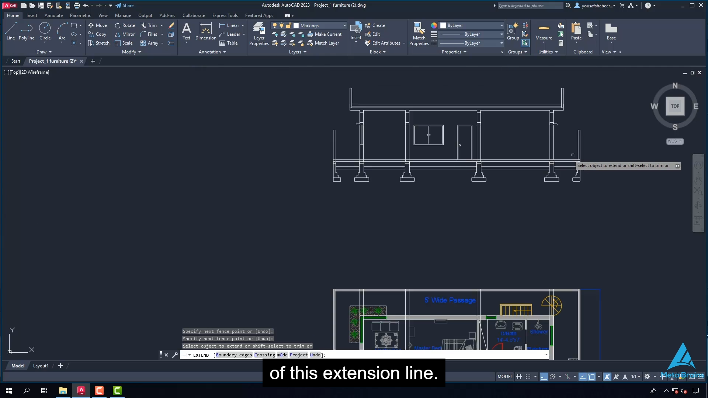
Task: Open the layer selection dropdown
Action: pyautogui.click(x=344, y=25)
